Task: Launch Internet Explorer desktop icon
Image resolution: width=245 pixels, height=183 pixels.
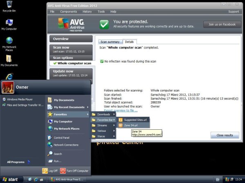Action: (9, 76)
